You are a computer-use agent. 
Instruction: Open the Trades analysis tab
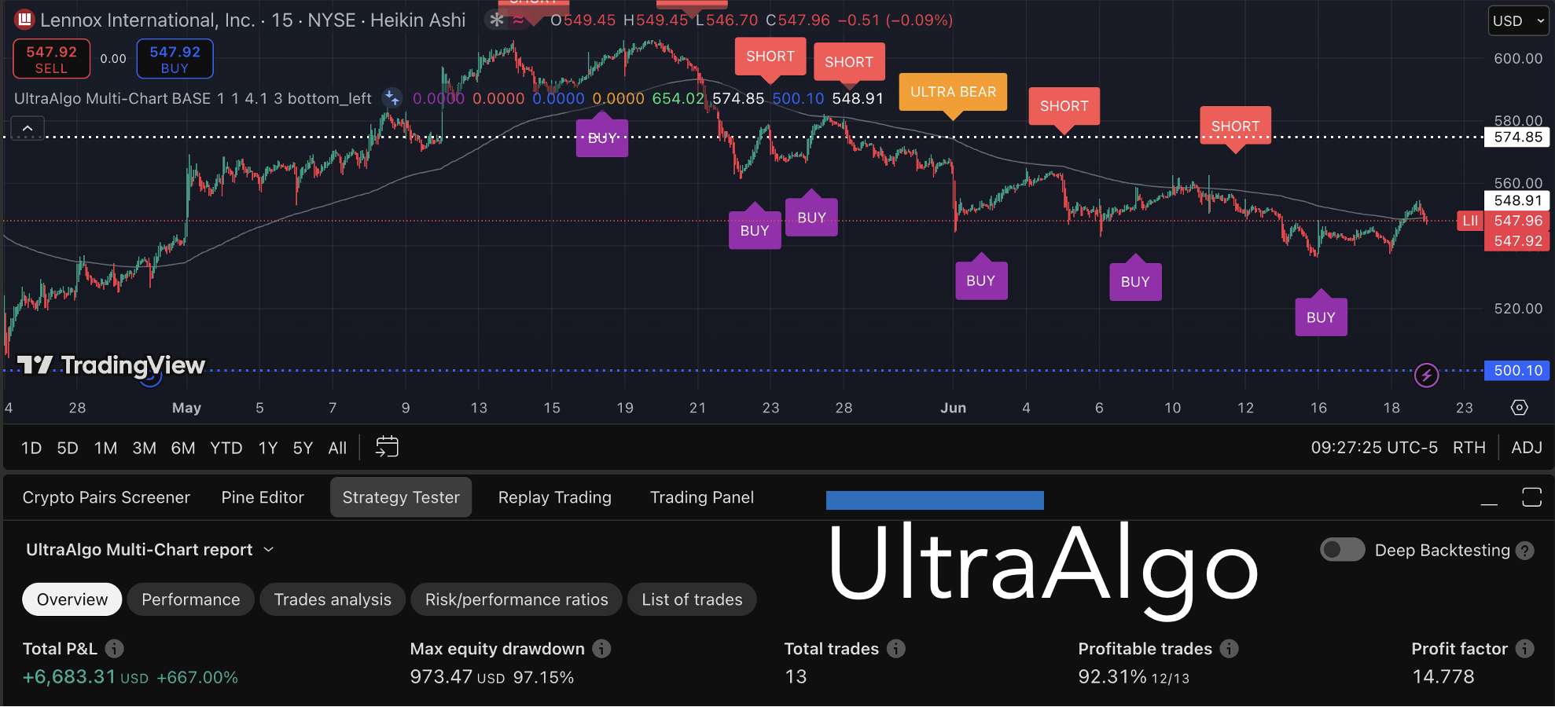coord(333,599)
